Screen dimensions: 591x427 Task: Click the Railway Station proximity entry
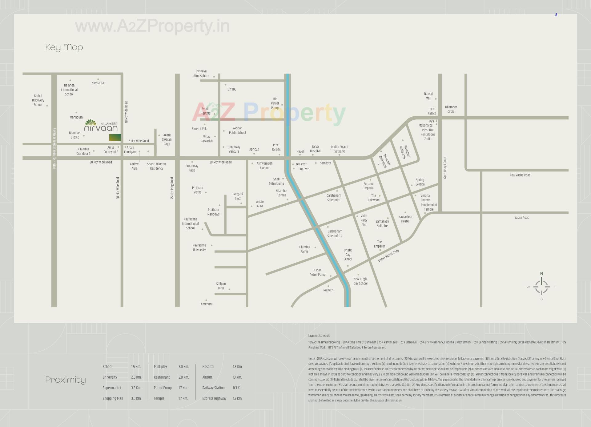[x=213, y=388]
